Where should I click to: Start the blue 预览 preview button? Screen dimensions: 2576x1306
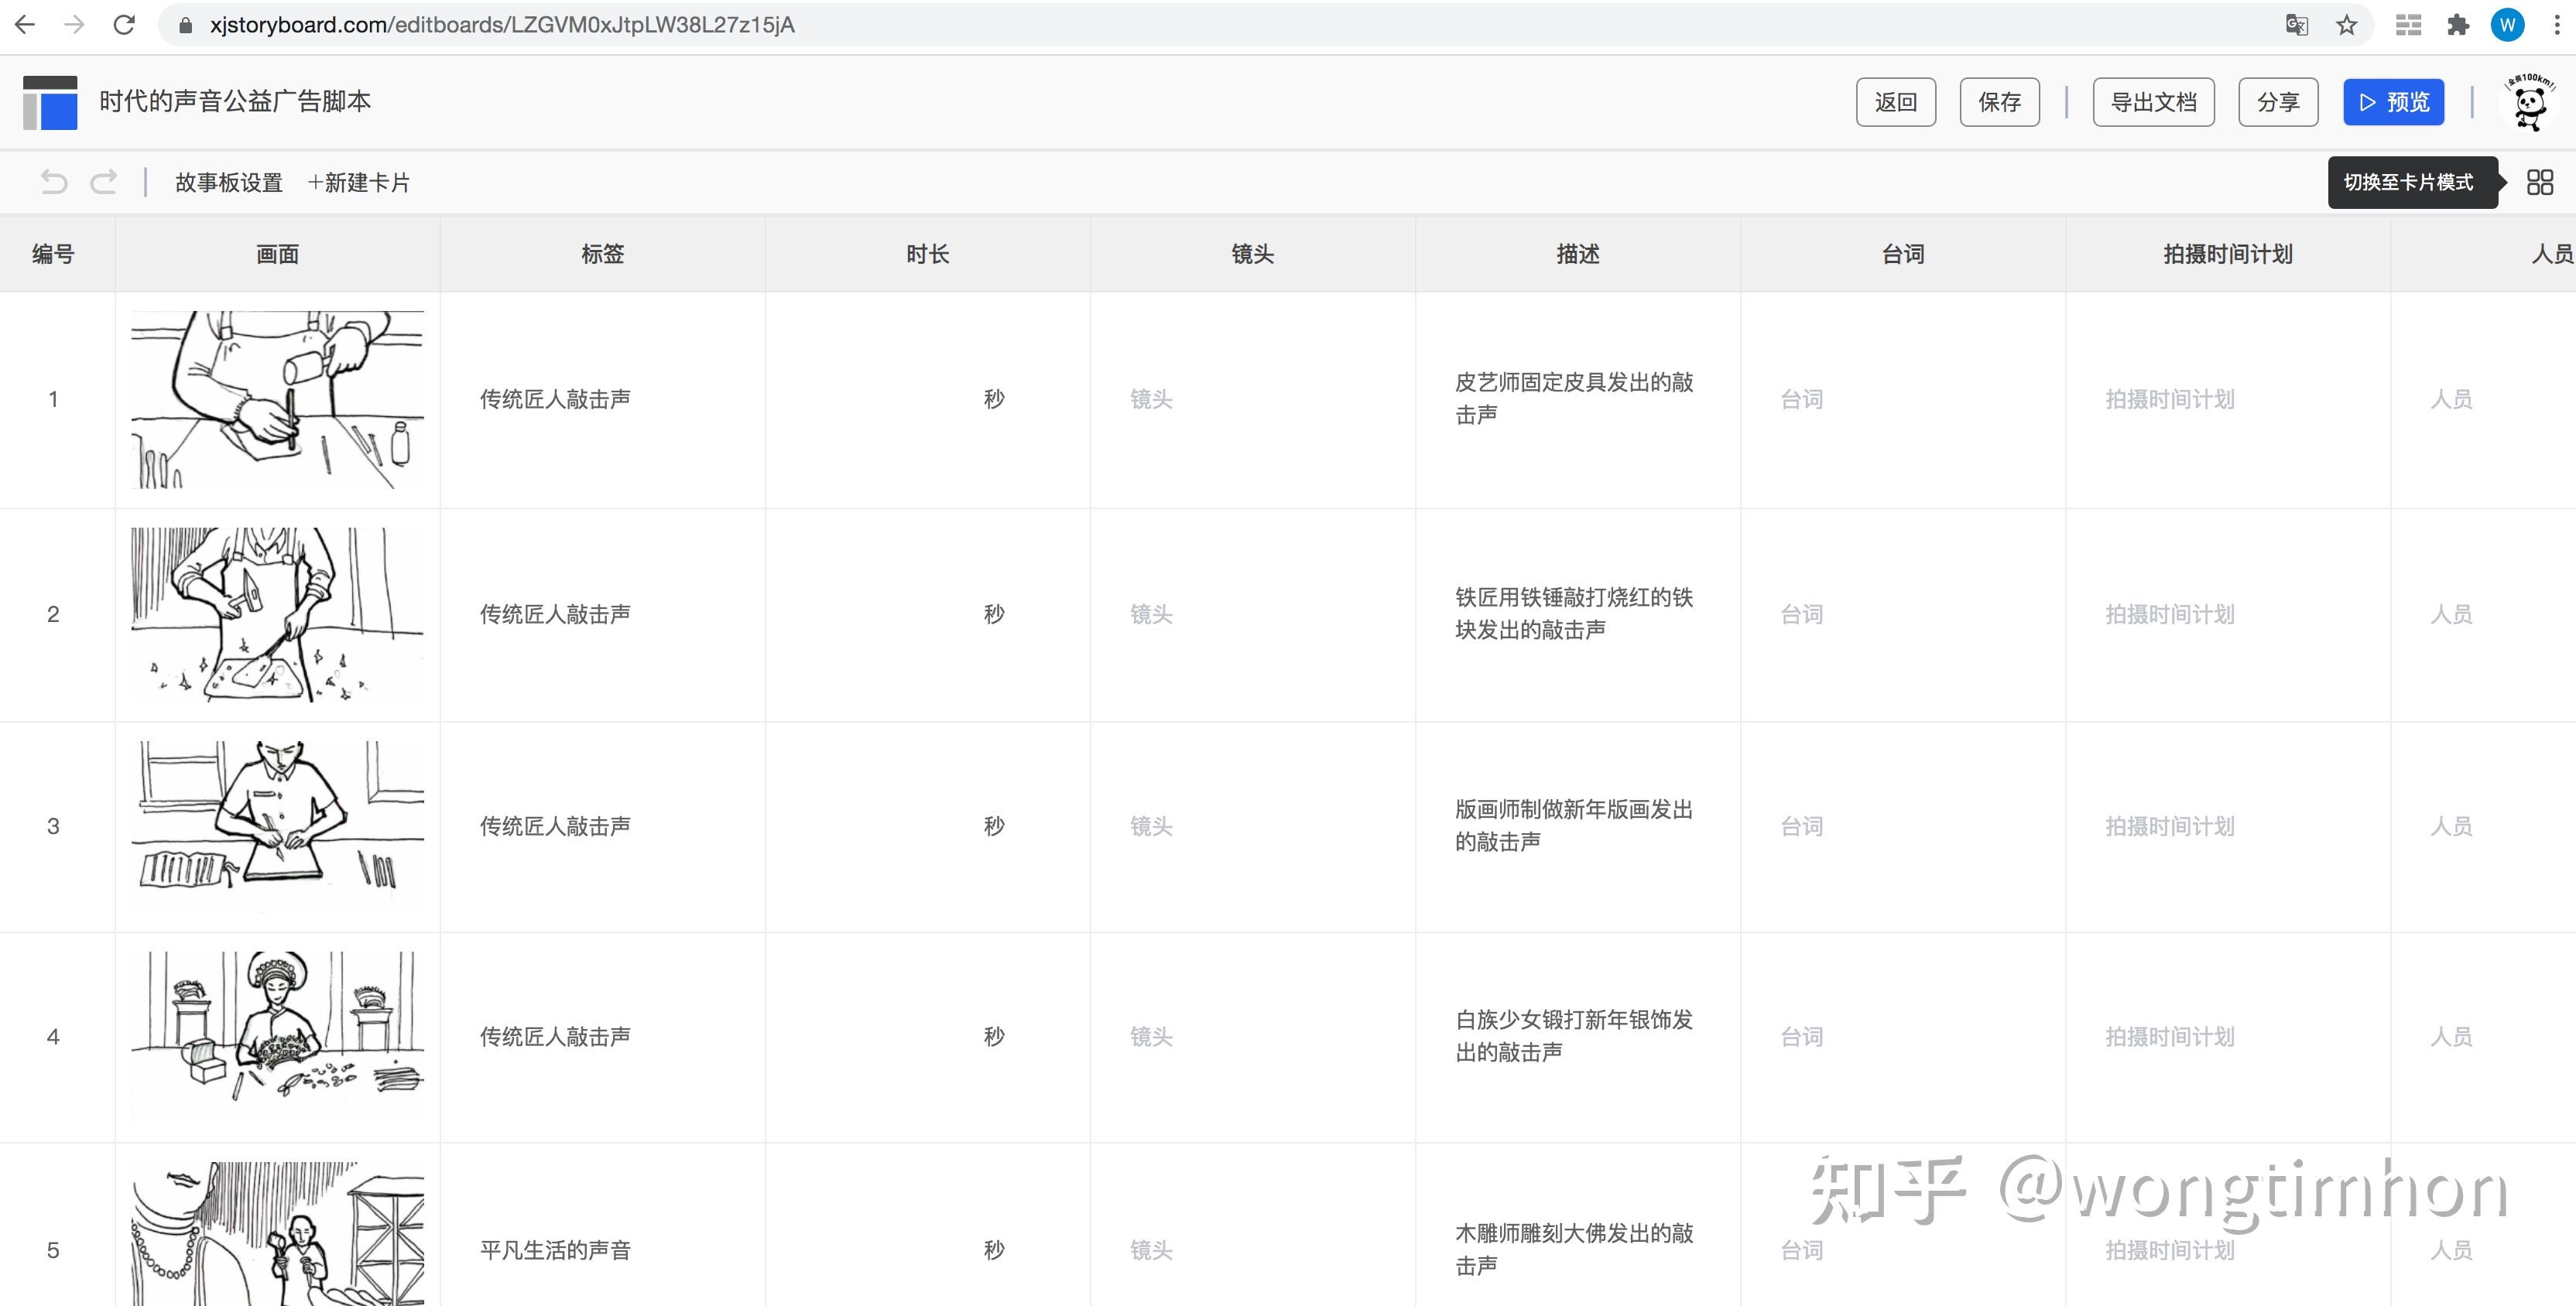pyautogui.click(x=2393, y=102)
